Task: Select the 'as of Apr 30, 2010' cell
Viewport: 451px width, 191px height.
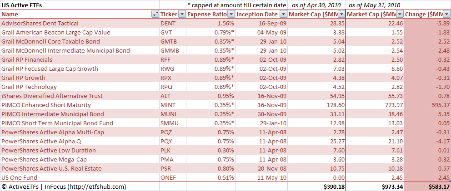Action: pyautogui.click(x=317, y=5)
